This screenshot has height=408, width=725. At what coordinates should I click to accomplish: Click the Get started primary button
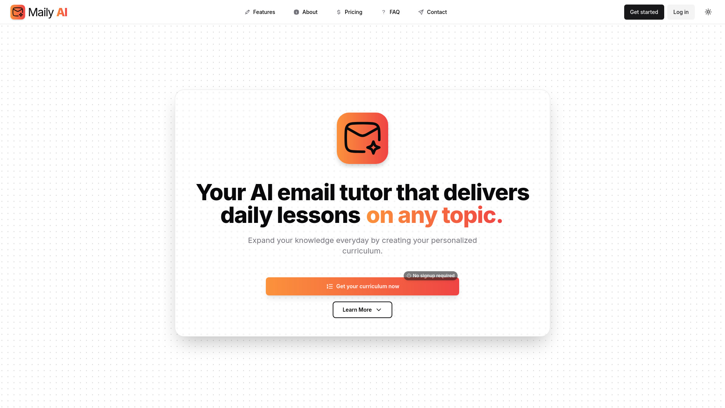click(644, 12)
